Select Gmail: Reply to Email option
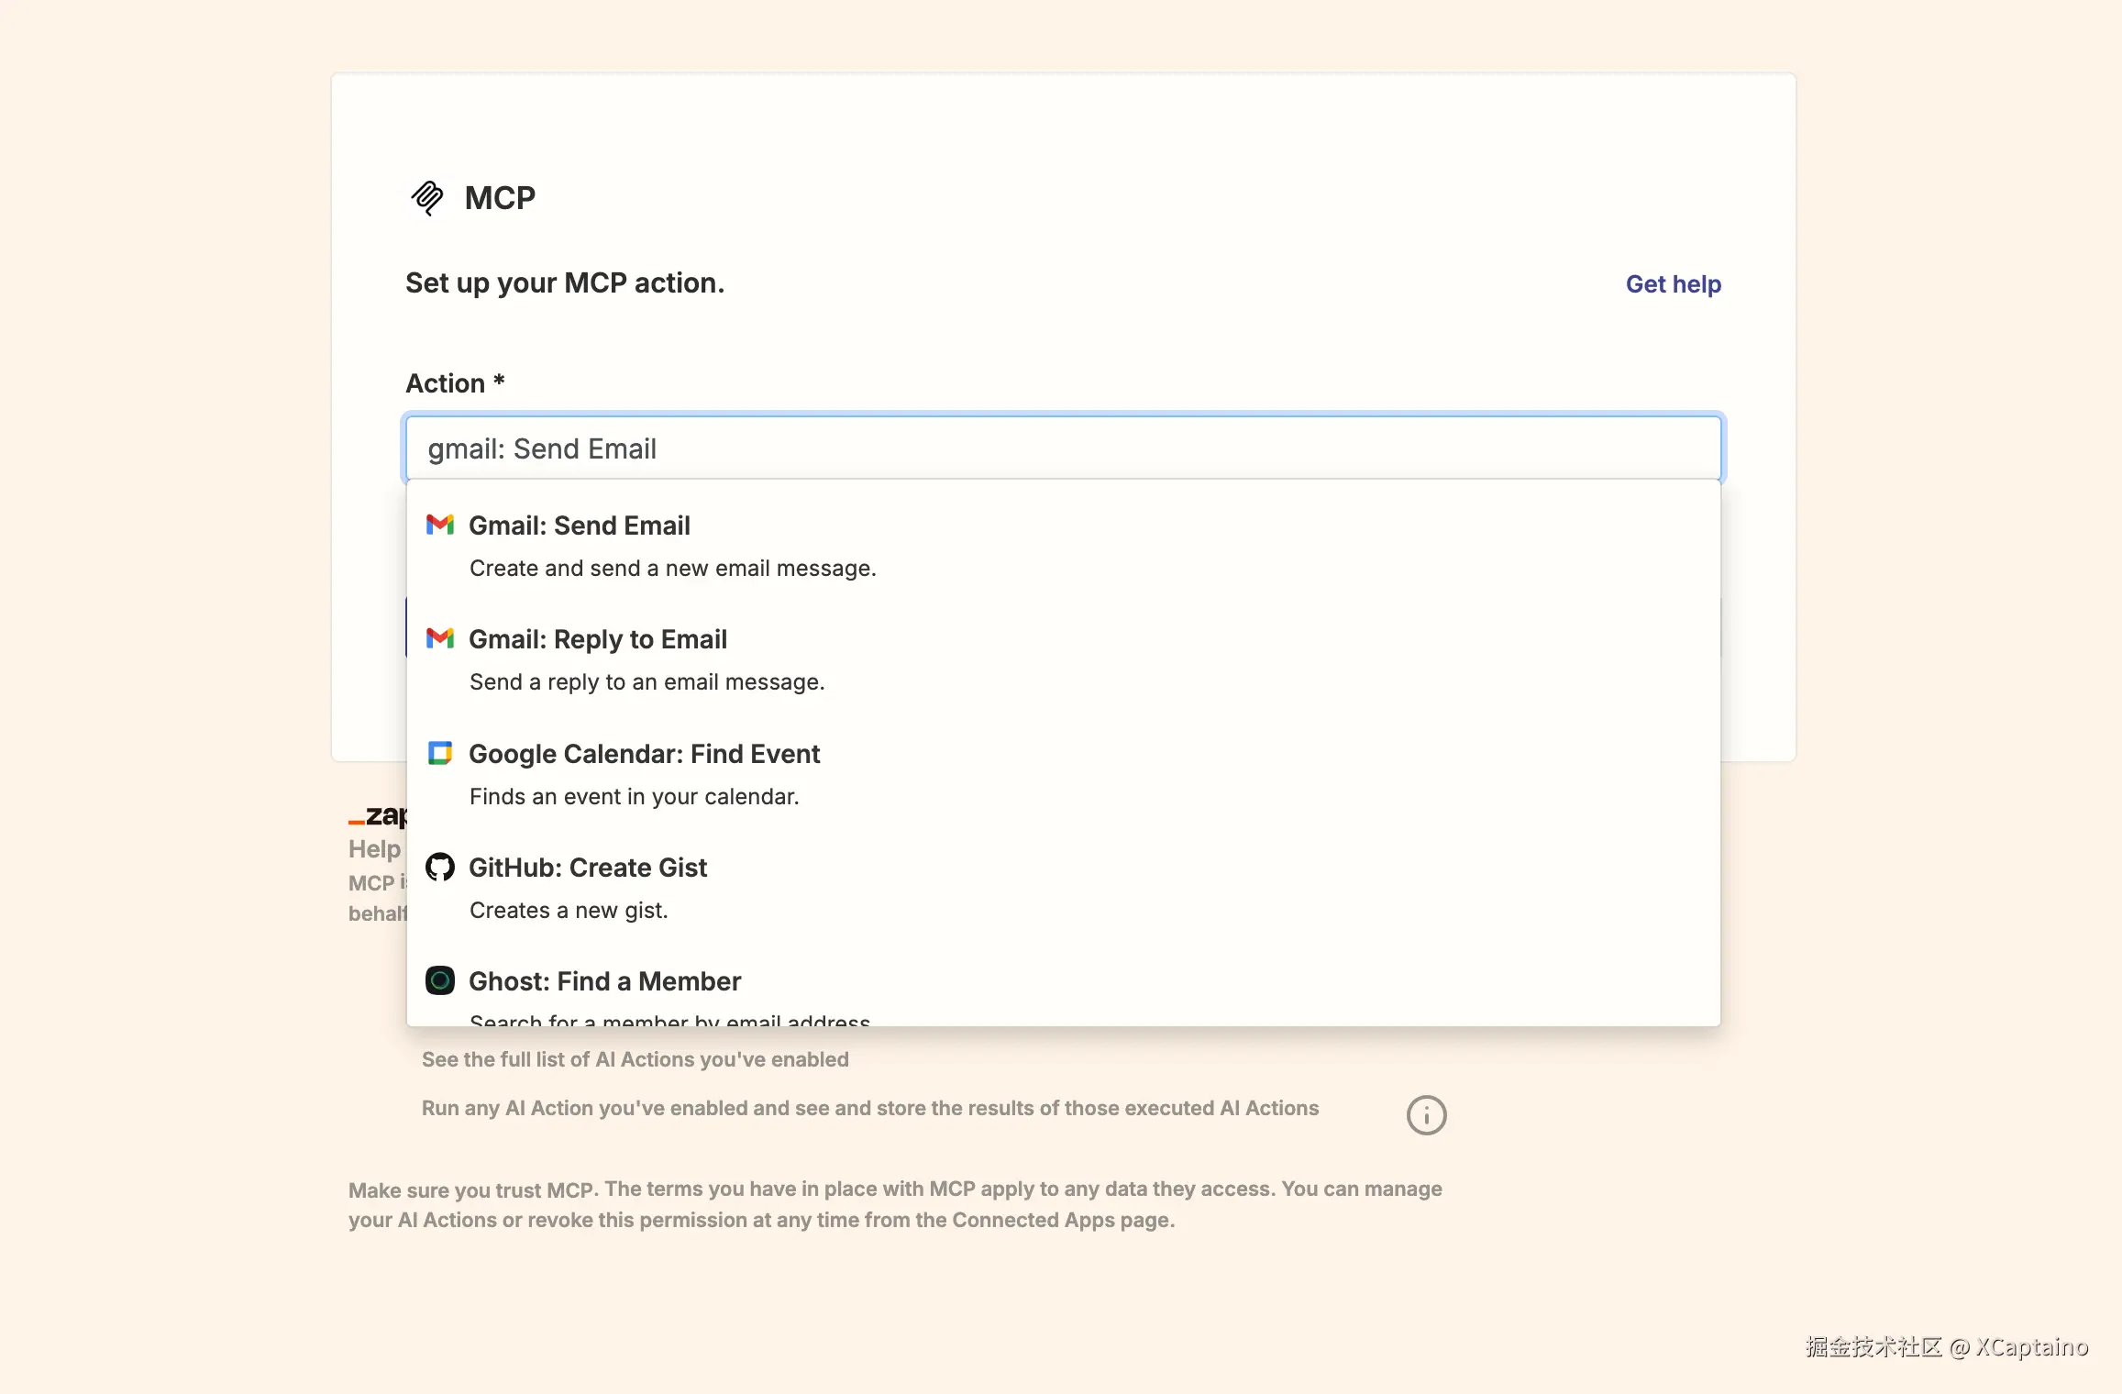This screenshot has width=2122, height=1394. pyautogui.click(x=598, y=639)
